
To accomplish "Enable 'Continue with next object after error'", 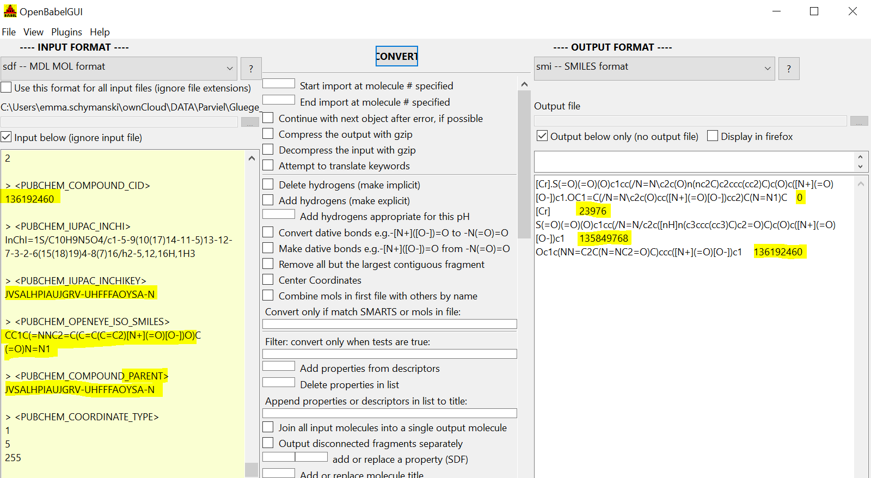I will pos(268,118).
